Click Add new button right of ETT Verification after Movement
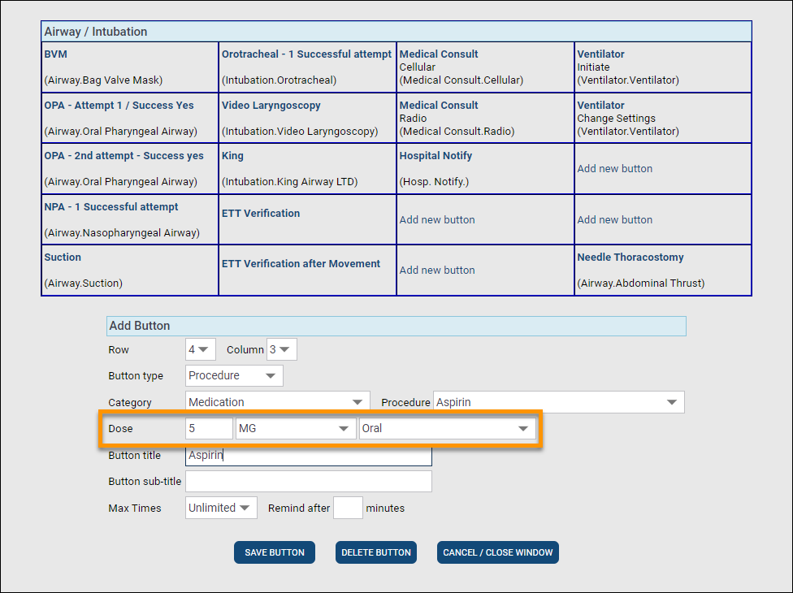 (x=437, y=270)
